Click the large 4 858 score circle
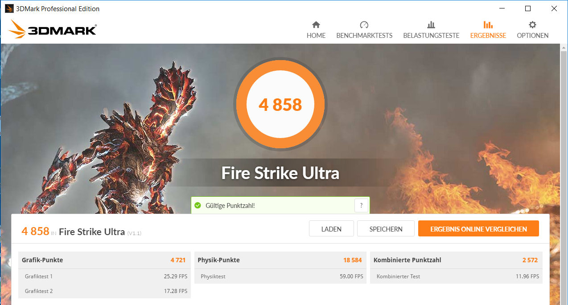The image size is (568, 305). [280, 105]
